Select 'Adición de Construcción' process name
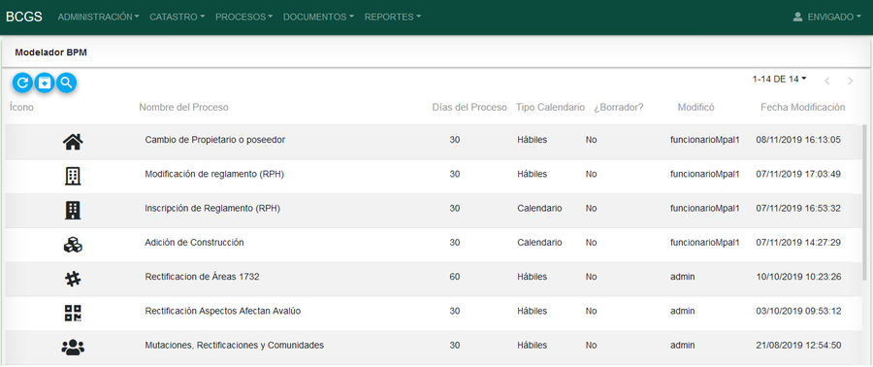Screen dimensions: 873x367 coord(194,243)
